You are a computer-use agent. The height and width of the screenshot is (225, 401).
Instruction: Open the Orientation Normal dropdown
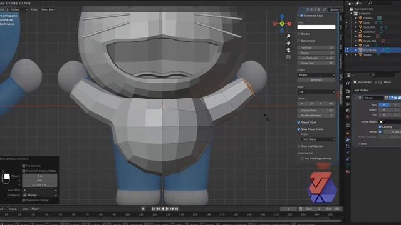pyautogui.click(x=39, y=196)
